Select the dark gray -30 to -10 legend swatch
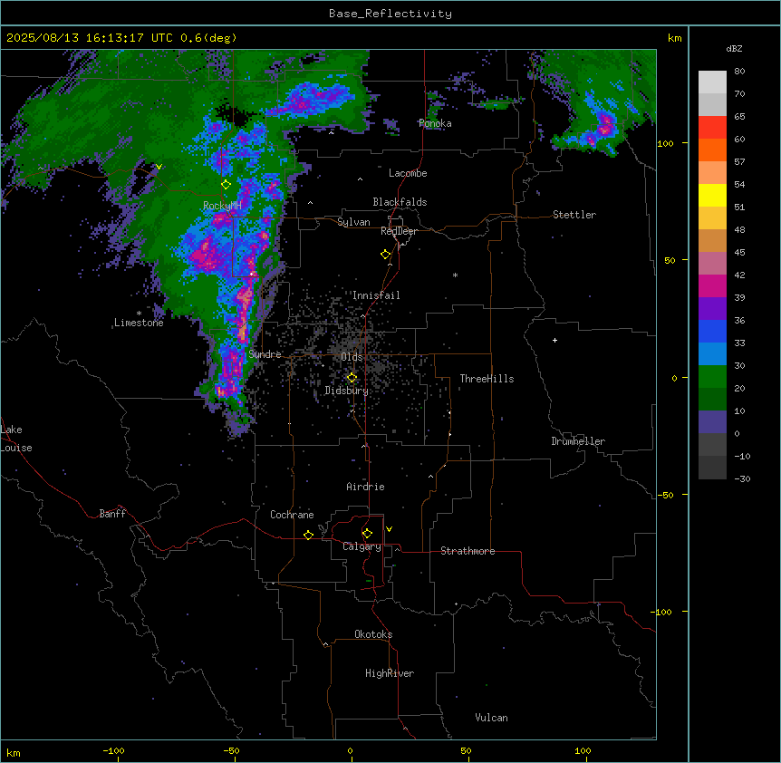The height and width of the screenshot is (763, 781). (712, 468)
